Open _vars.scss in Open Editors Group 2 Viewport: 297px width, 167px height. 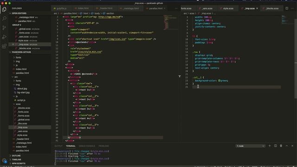(x=24, y=37)
